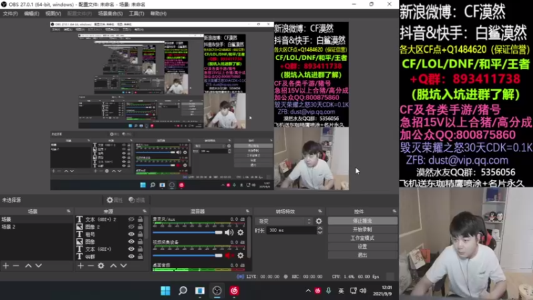533x300 pixels.
Task: Click the sources list scrollbar
Action: tap(147, 228)
